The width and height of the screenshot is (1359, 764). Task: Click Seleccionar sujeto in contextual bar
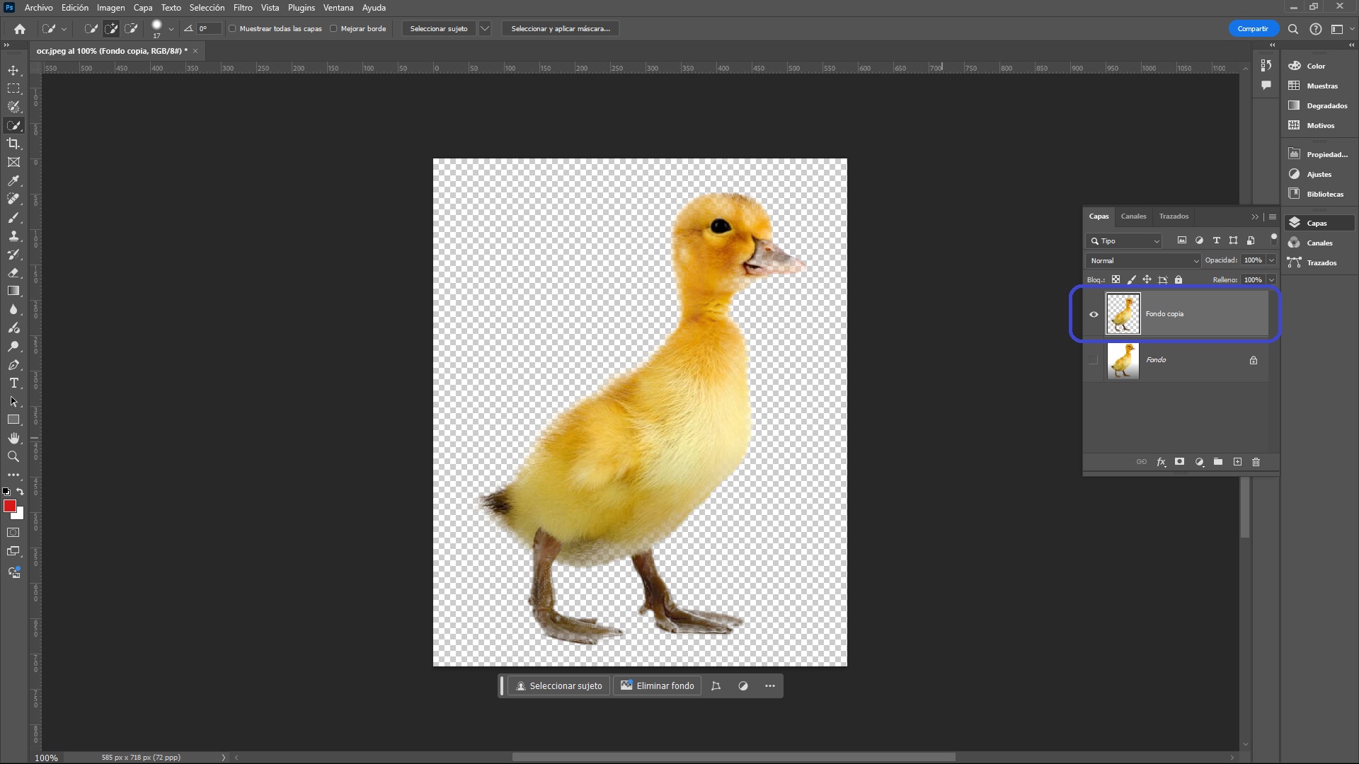tap(558, 686)
